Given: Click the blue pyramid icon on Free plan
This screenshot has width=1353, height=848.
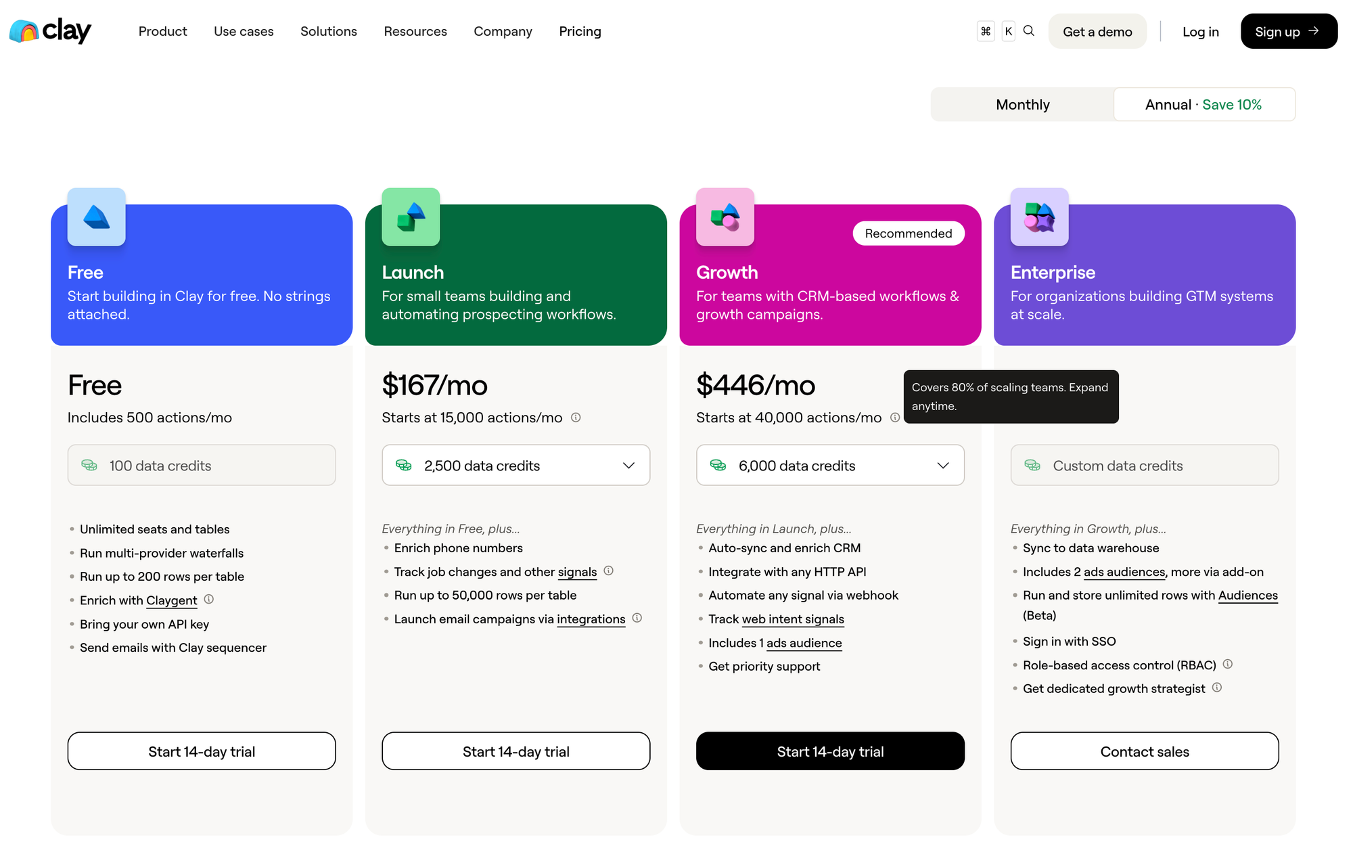Looking at the screenshot, I should [95, 217].
